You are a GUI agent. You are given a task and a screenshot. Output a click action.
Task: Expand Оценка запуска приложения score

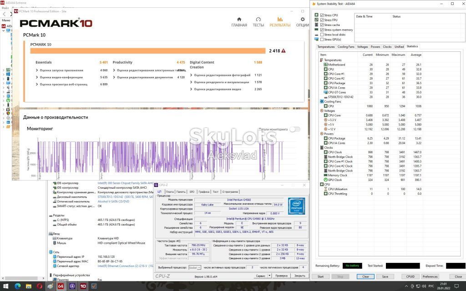37,70
